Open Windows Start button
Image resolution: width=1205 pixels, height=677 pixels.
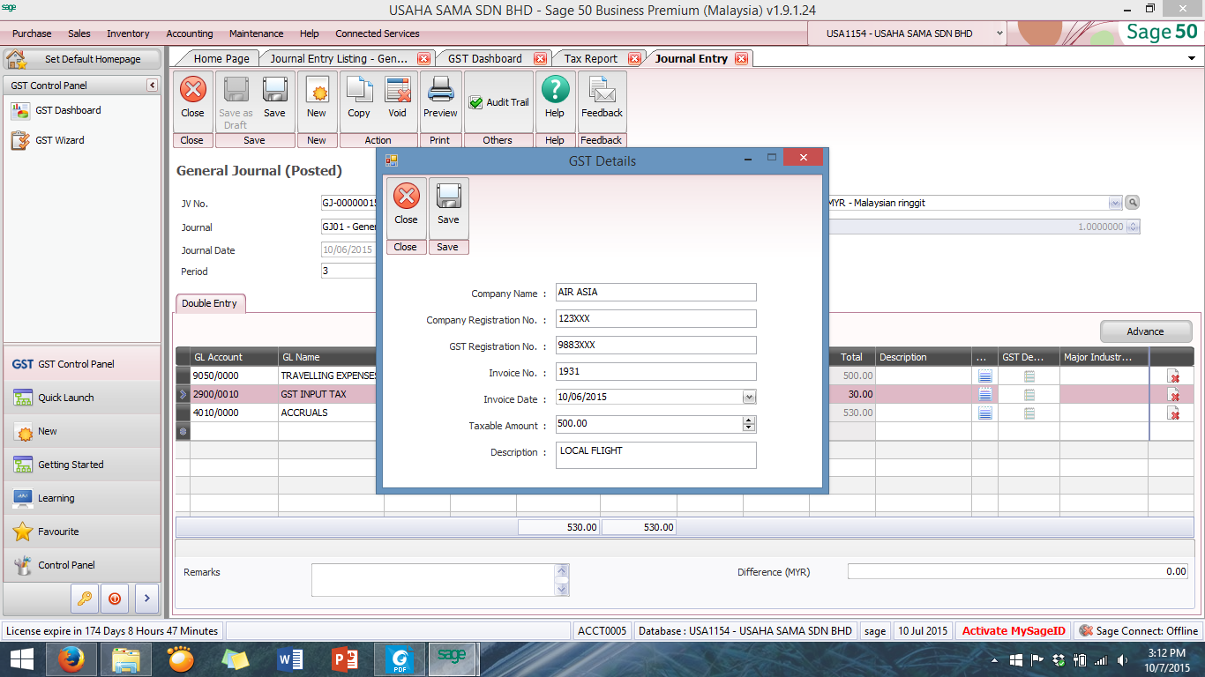pos(21,658)
